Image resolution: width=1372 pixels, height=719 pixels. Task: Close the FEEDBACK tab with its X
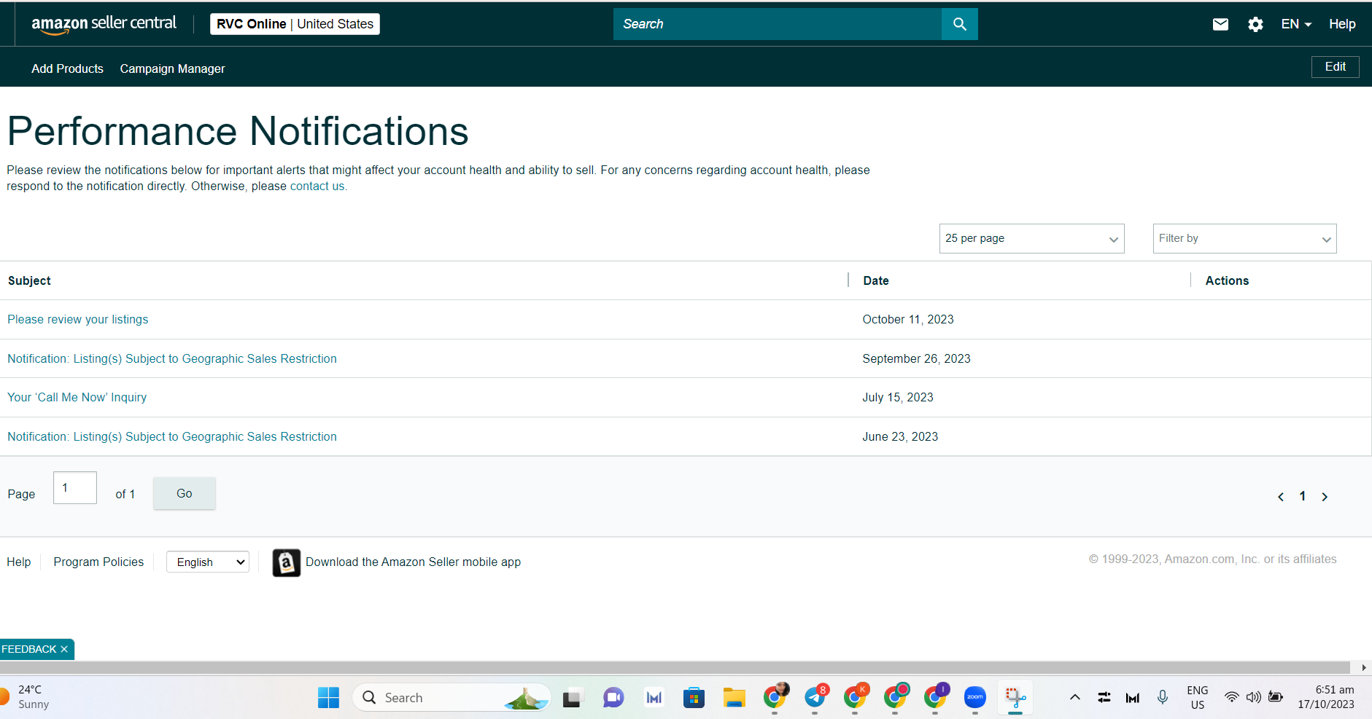click(64, 649)
